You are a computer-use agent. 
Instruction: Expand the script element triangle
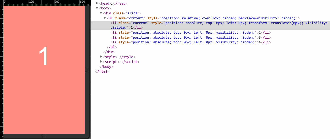[101, 61]
